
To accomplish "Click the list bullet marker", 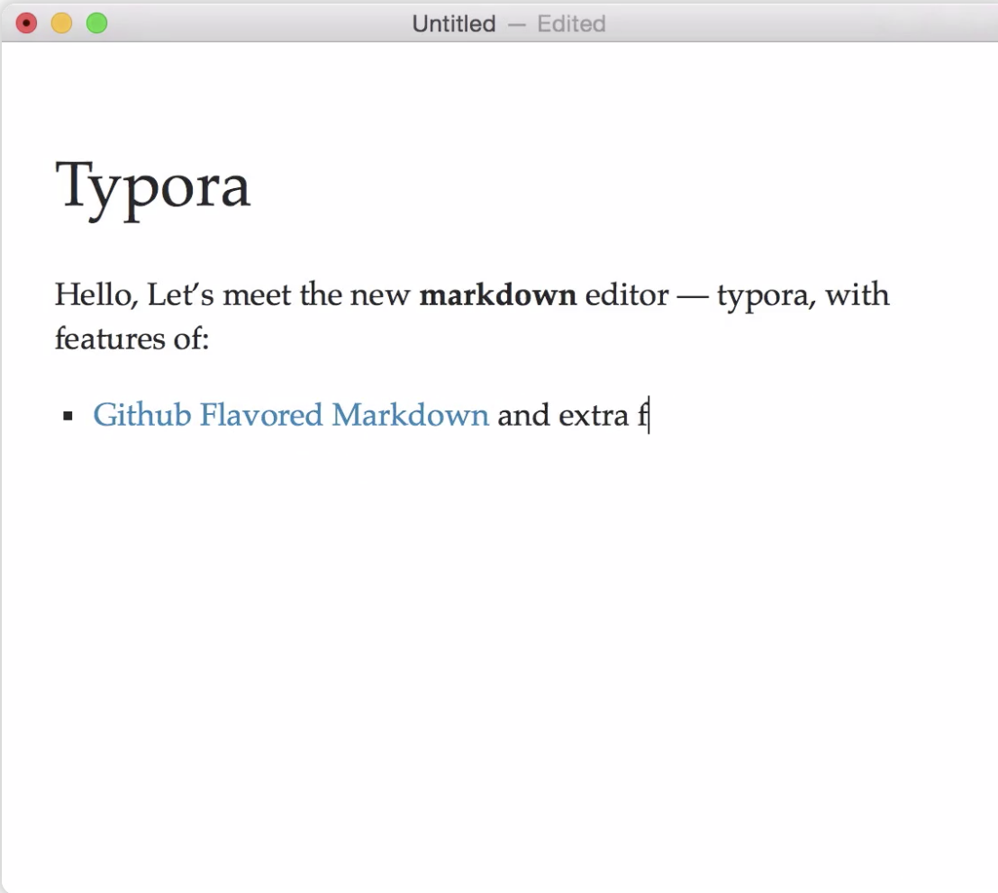I will click(x=68, y=417).
